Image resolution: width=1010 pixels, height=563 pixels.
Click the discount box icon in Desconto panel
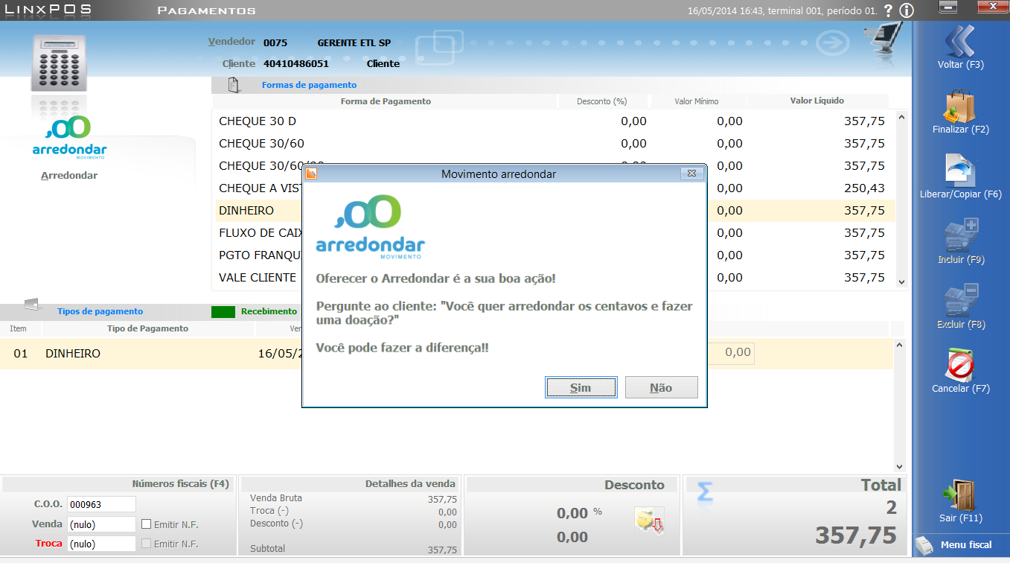[648, 520]
